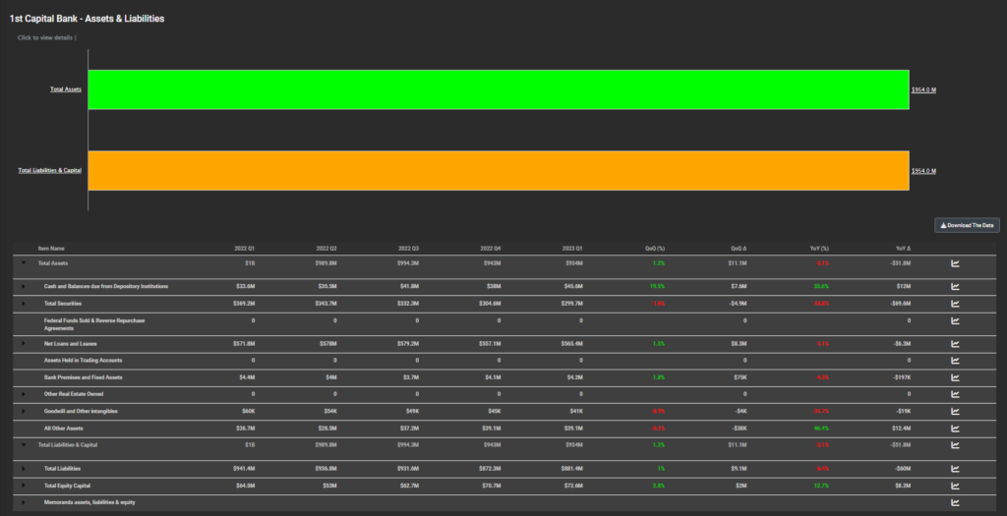View chart for Total Equity Capital row
The image size is (1007, 516).
pos(955,486)
